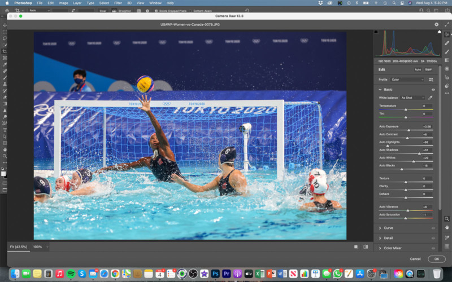Screen dimensions: 452x282
Task: Collapse the Basic section
Action: click(380, 90)
